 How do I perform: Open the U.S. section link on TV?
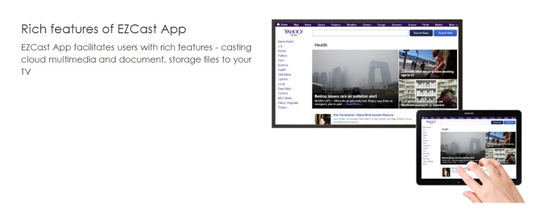pyautogui.click(x=280, y=47)
